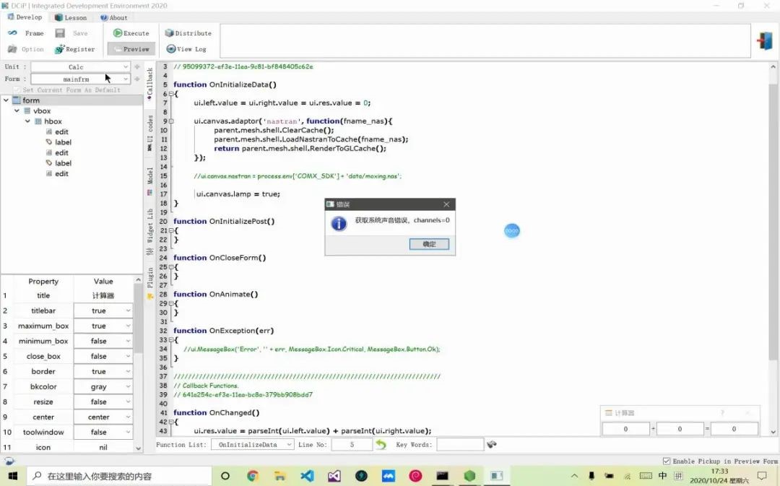Open the resize value dropdown
Screen dimensions: 780x486
point(103,402)
